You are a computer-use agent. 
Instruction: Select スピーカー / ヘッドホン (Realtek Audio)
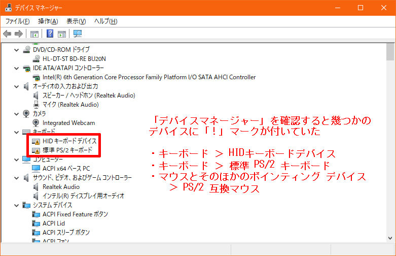tap(89, 95)
